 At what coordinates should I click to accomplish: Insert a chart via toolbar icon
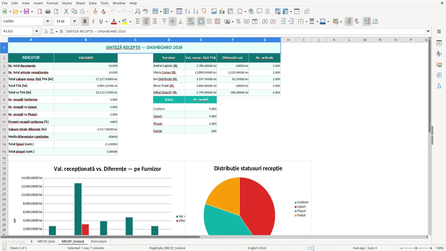point(222,12)
